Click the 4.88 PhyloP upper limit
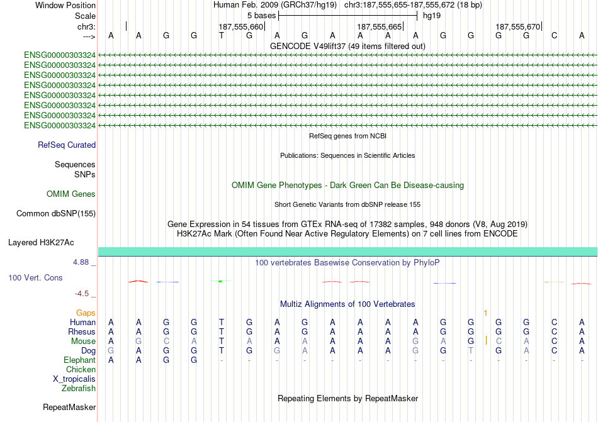598x422 pixels. coord(81,262)
